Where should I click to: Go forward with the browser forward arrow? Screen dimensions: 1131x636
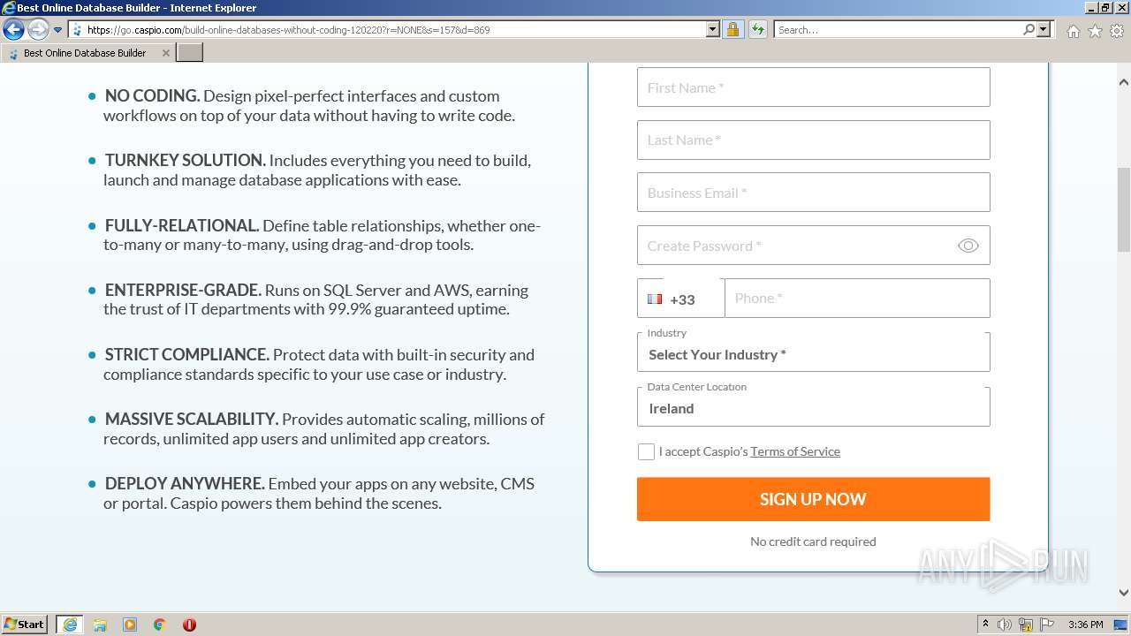coord(38,30)
